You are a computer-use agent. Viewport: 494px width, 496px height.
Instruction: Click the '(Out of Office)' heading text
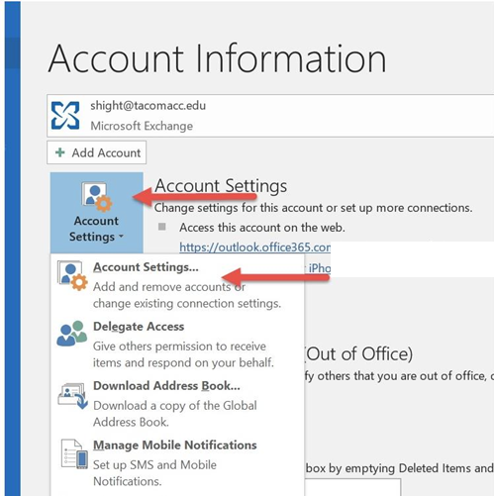click(x=358, y=354)
